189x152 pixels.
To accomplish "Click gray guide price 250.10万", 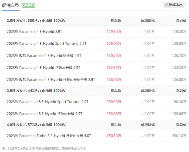I will [179, 136].
